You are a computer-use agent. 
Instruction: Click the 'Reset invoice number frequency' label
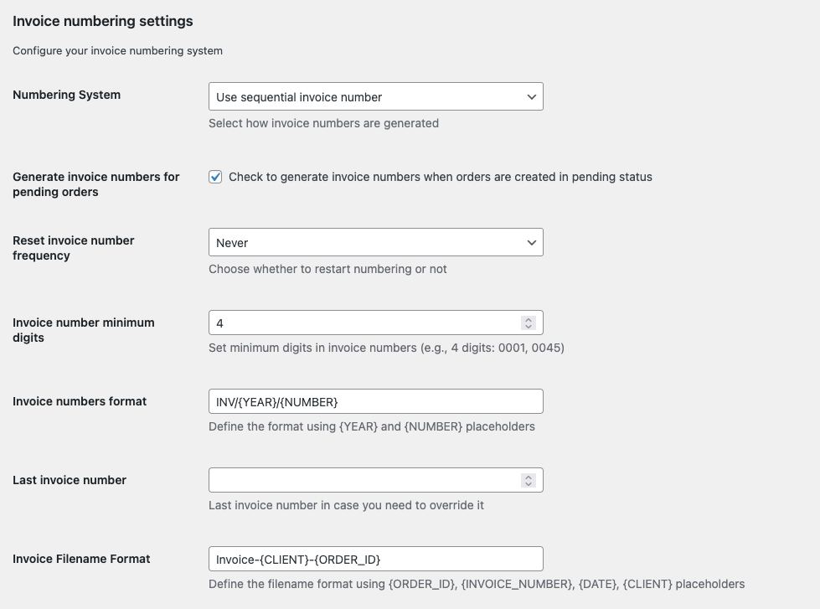(74, 248)
